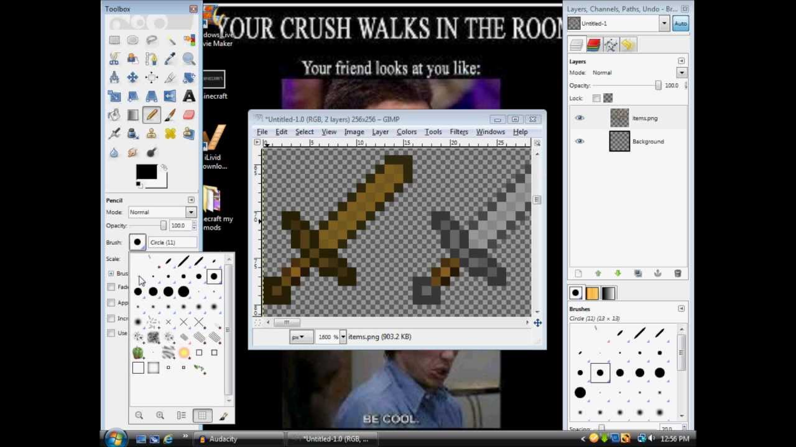Select the Color Picker eyedropper tool

click(x=170, y=59)
